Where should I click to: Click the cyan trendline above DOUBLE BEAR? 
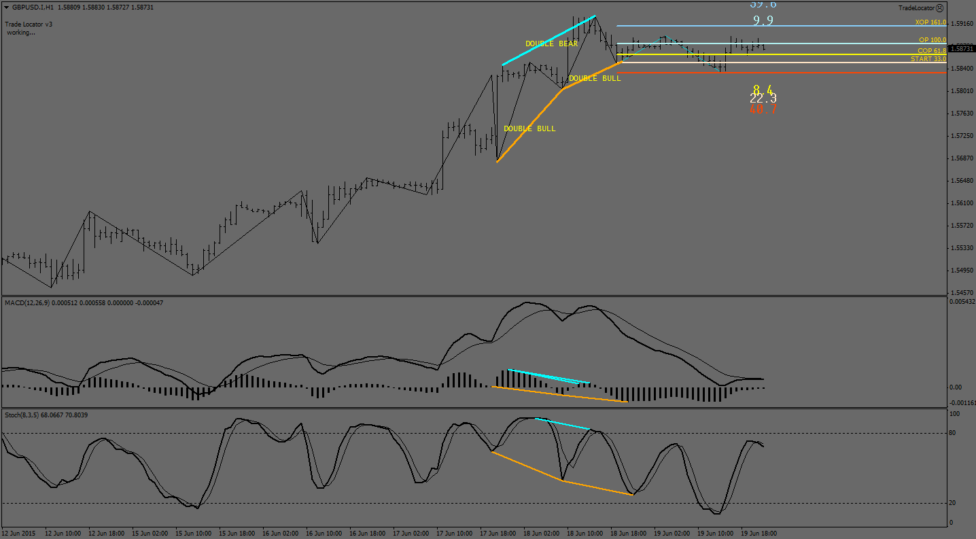(549, 40)
